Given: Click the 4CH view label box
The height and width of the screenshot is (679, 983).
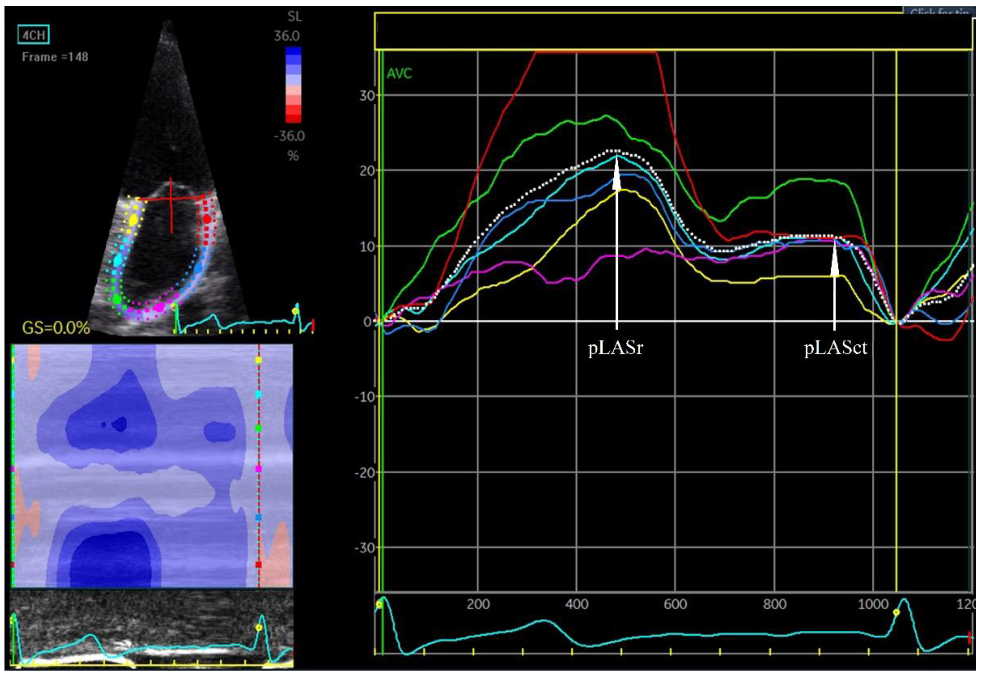Looking at the screenshot, I should tap(34, 34).
